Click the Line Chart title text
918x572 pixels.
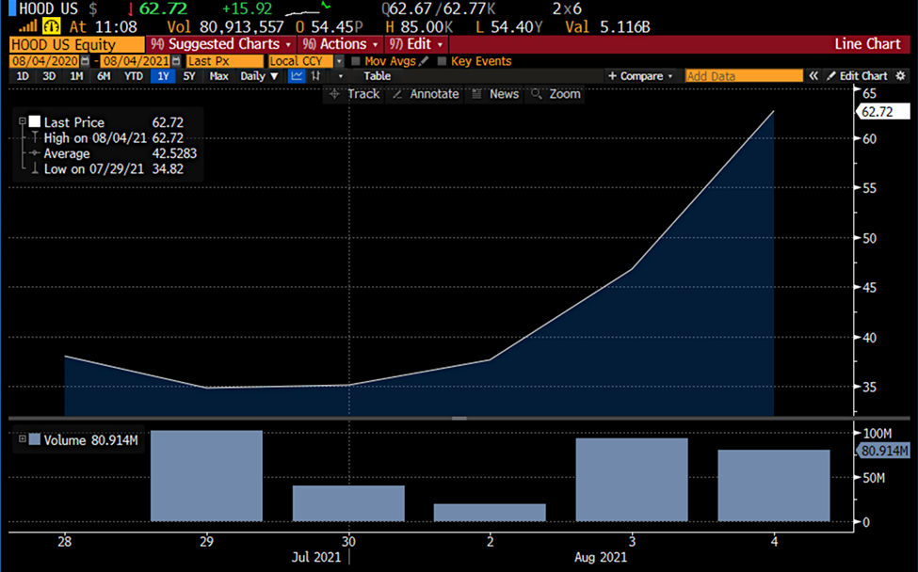pos(868,44)
